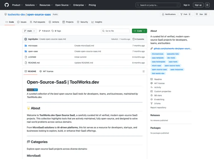
Task: Switch to the Security tab
Action: (82, 22)
